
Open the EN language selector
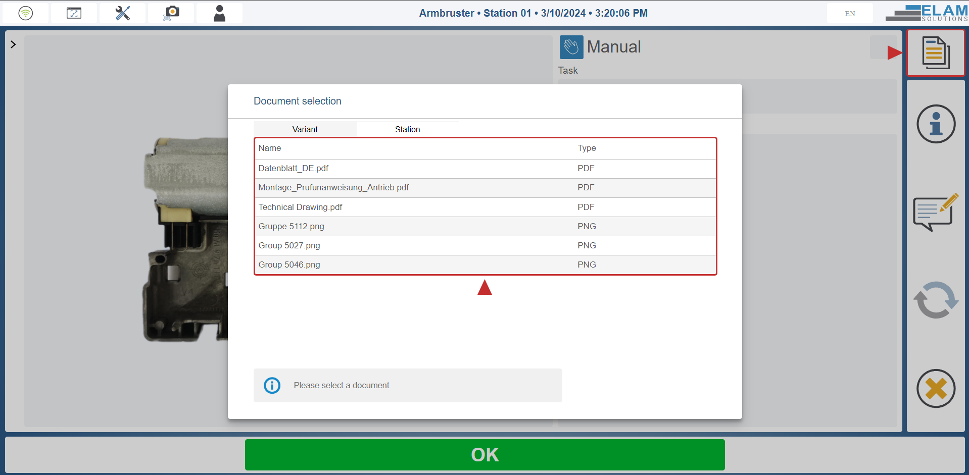849,14
